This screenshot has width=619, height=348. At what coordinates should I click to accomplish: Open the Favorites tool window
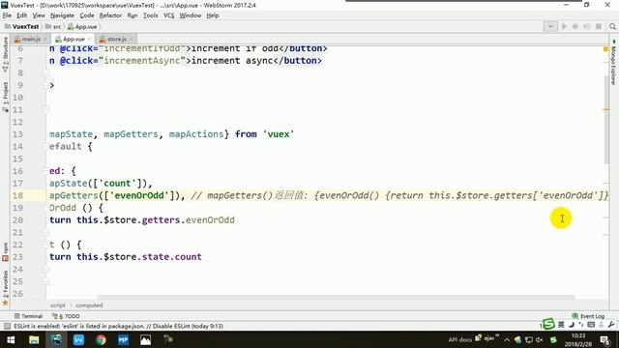(5, 288)
